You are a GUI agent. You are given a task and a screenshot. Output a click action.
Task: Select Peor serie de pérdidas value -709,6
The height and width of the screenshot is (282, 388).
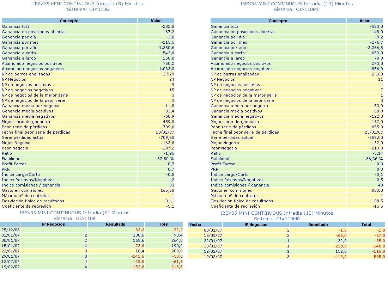coord(168,127)
